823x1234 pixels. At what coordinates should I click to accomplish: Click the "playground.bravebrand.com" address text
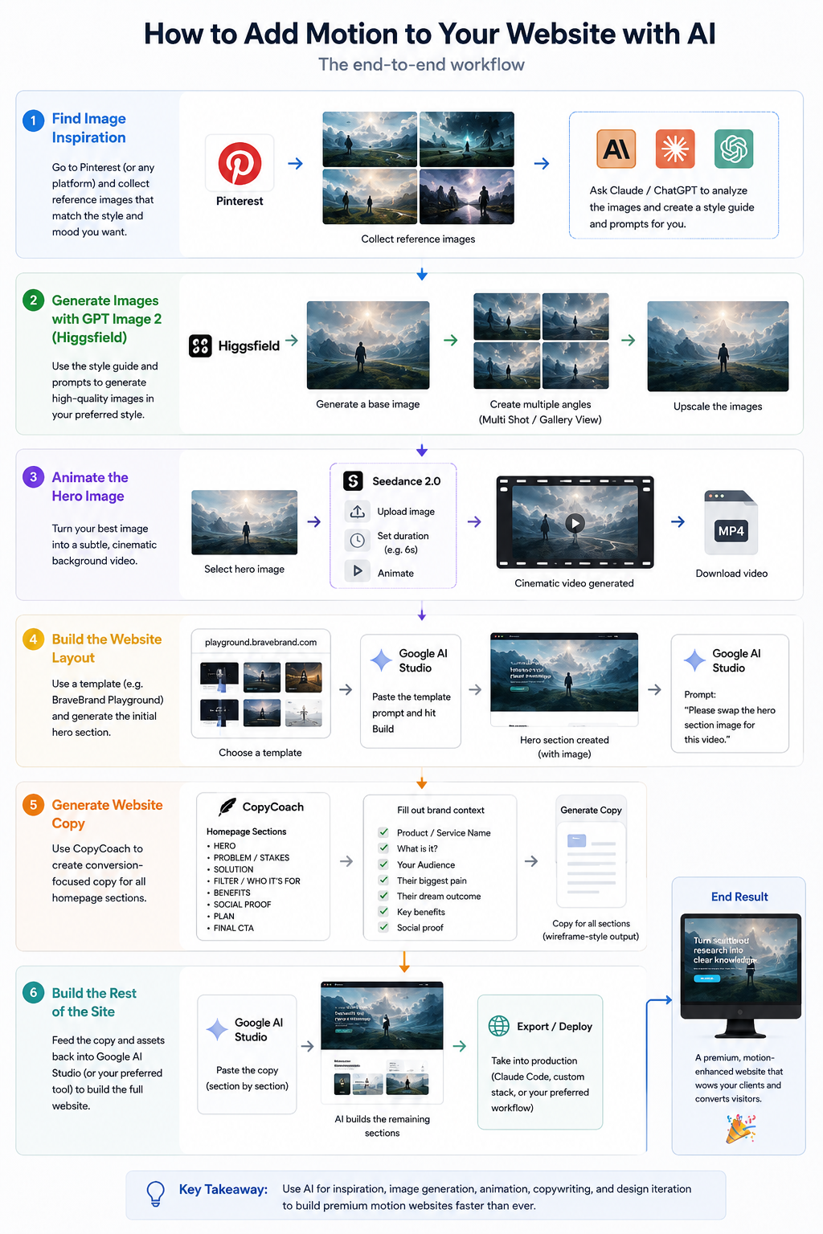261,642
